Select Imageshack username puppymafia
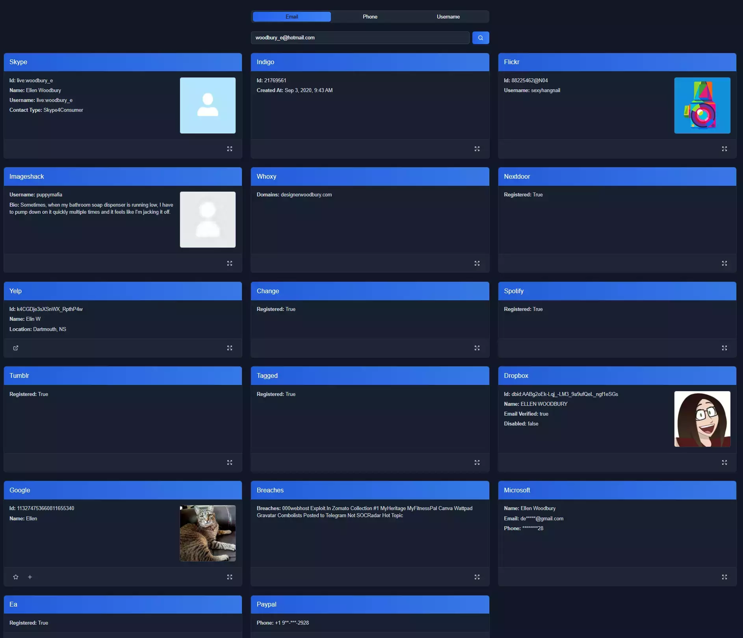This screenshot has width=743, height=638. (49, 194)
